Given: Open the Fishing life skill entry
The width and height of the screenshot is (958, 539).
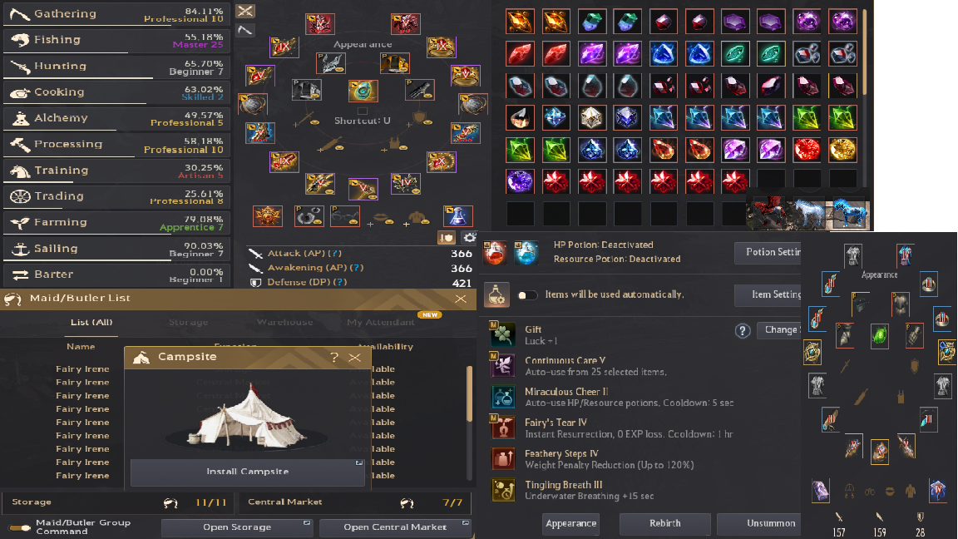Looking at the screenshot, I should click(x=116, y=40).
